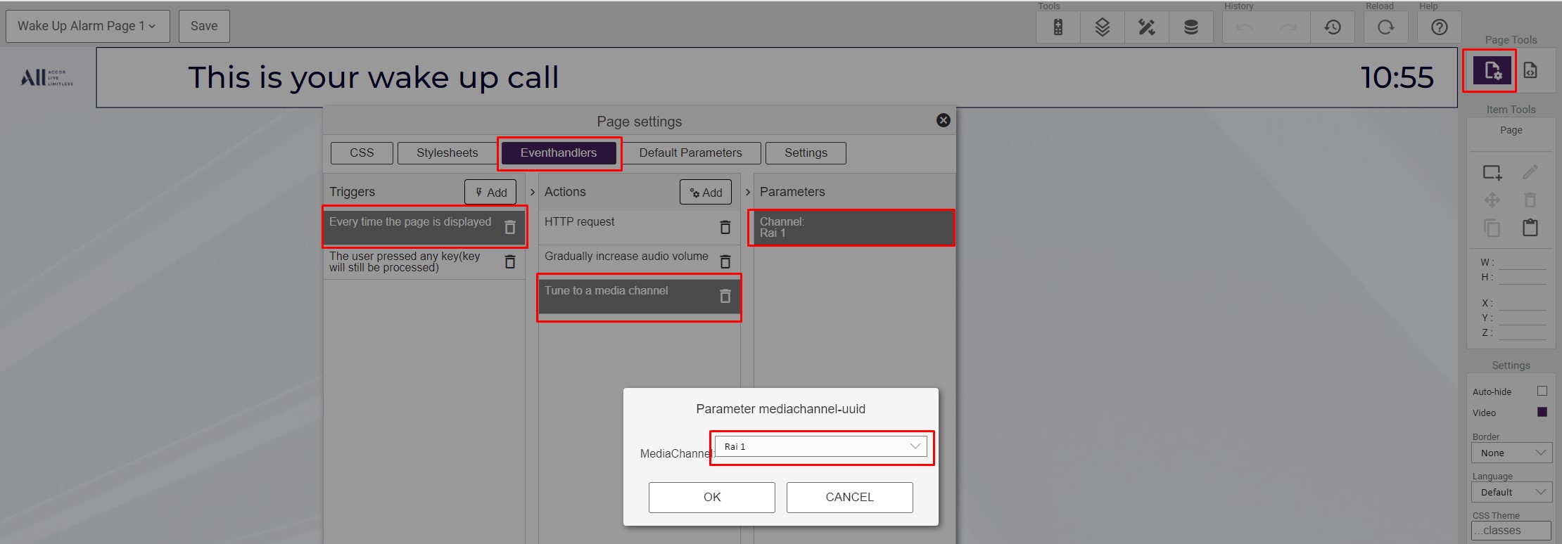
Task: Open the Language Default dropdown
Action: pyautogui.click(x=1511, y=492)
